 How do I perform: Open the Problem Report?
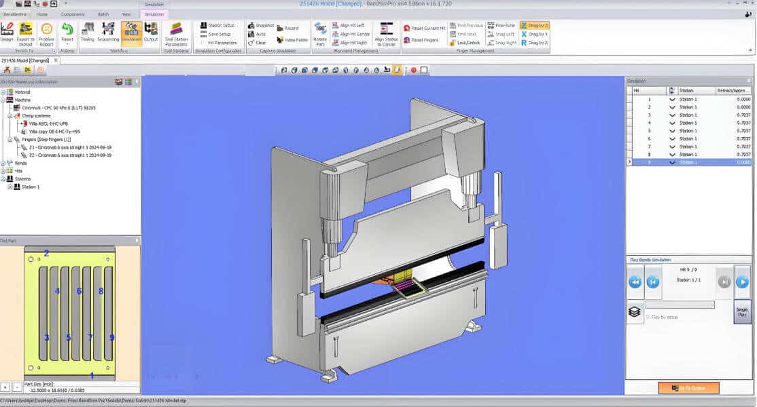click(46, 34)
